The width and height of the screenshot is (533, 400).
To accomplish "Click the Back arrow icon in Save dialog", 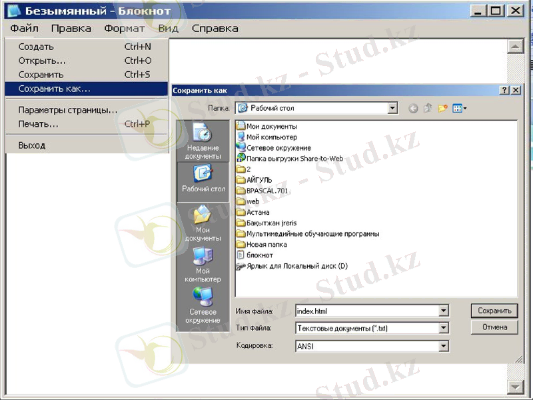I will coord(414,108).
